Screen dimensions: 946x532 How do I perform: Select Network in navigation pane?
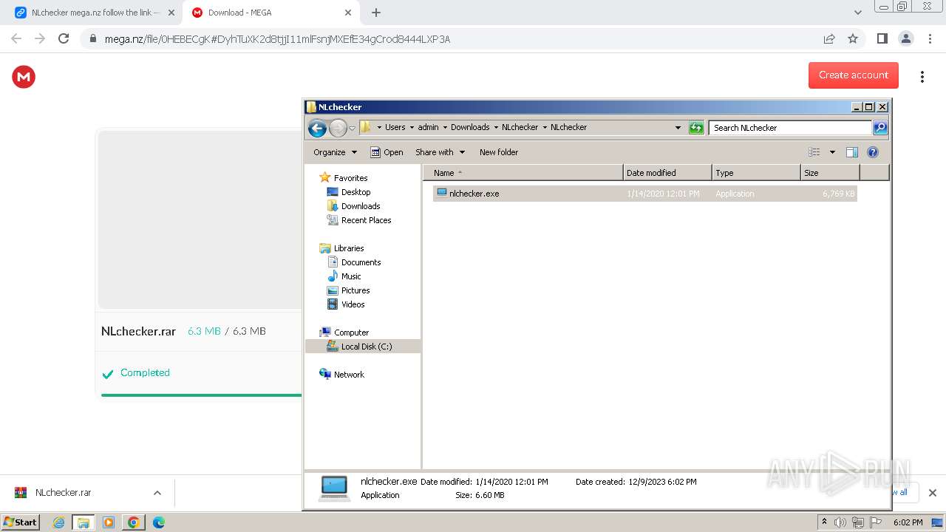point(349,375)
